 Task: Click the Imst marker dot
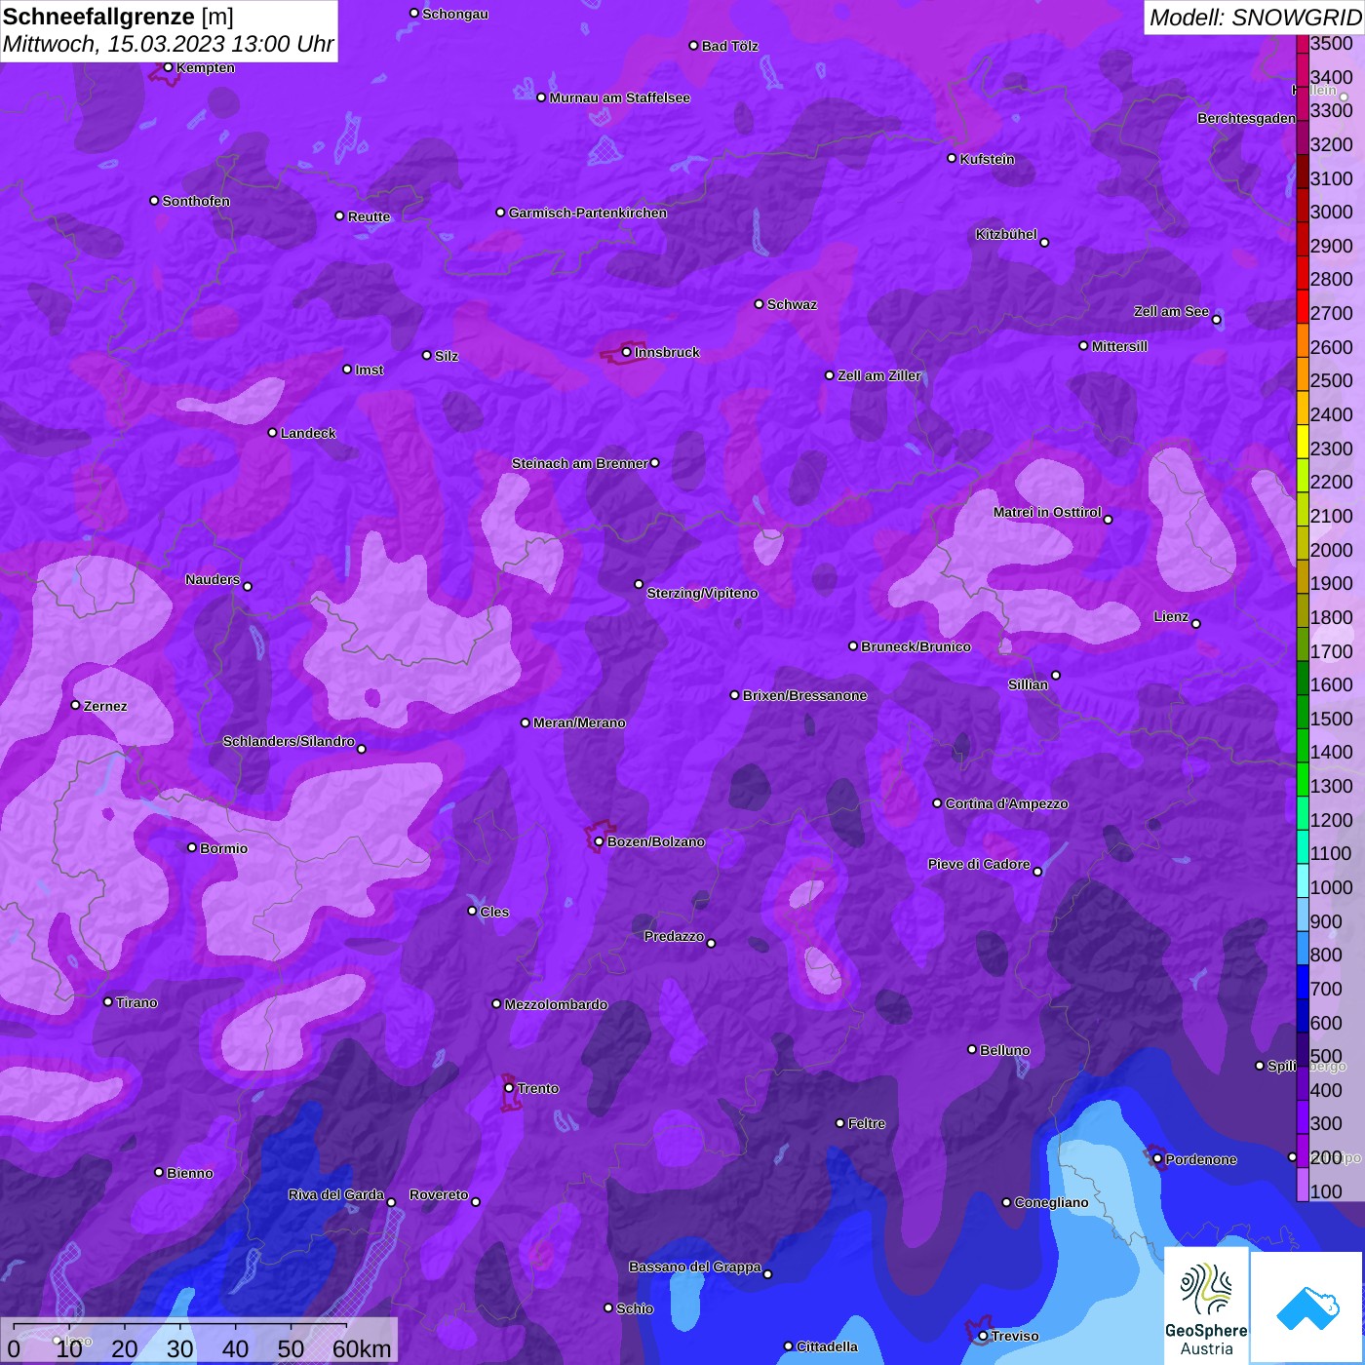click(347, 370)
